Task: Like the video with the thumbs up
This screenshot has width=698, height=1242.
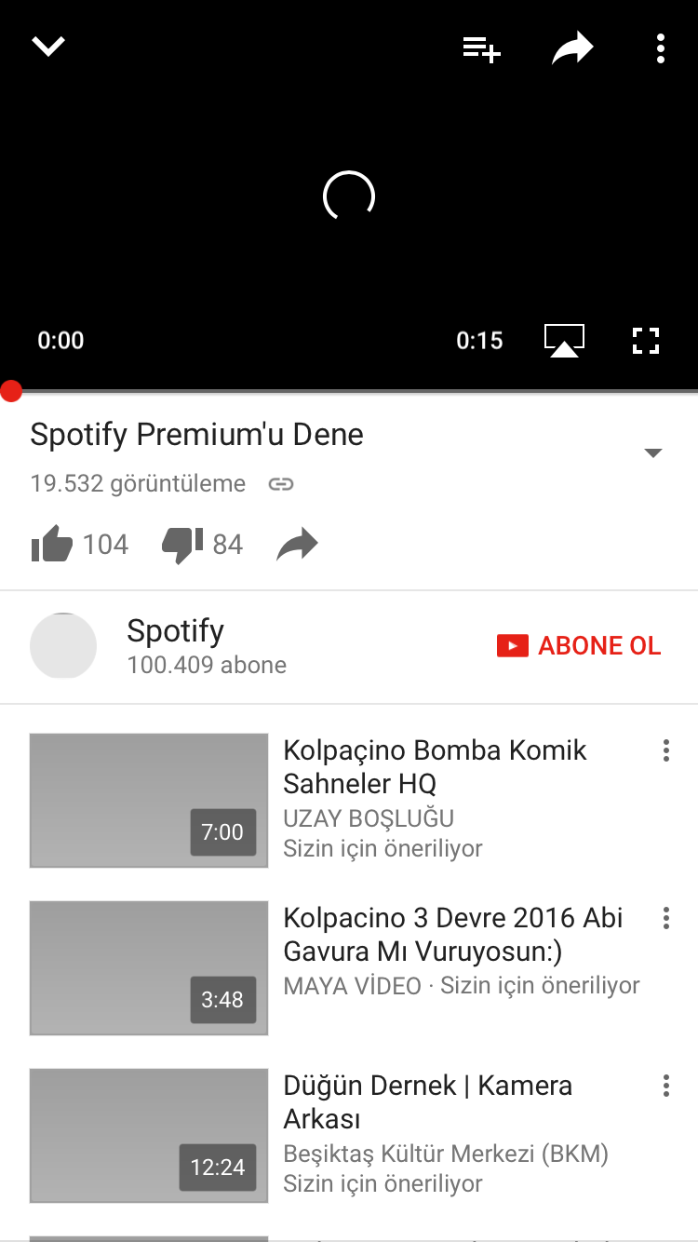Action: (52, 544)
